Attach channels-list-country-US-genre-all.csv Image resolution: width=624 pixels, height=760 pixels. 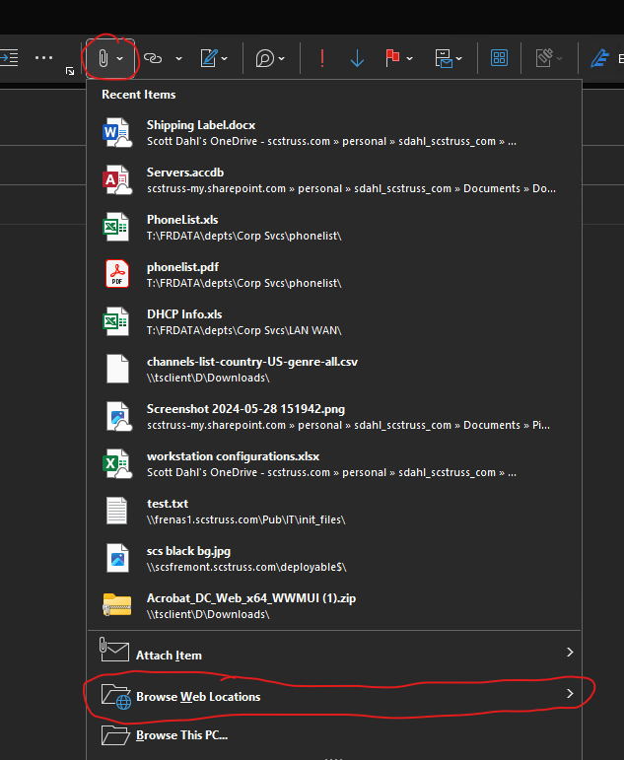pos(334,370)
